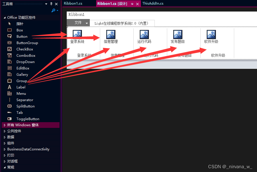Pin the Ribbon1.cs [设计] tab

click(x=132, y=4)
